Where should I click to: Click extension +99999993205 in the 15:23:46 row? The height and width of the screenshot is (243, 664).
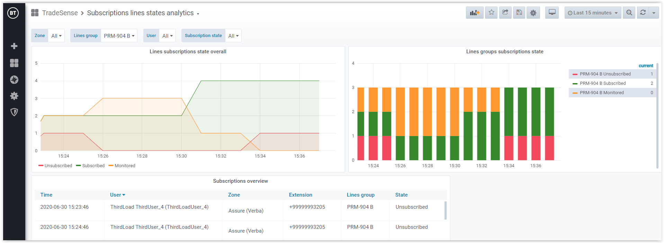[x=307, y=207]
